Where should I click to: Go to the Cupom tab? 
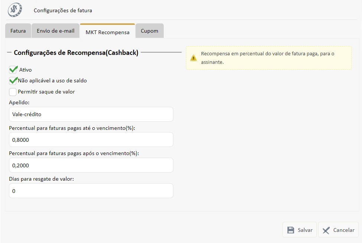[x=149, y=31]
